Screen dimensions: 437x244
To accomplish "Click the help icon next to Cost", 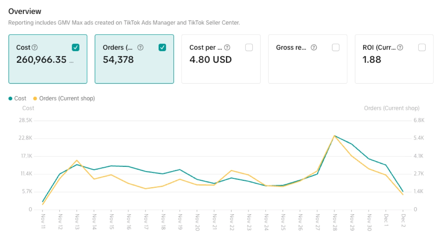I will (35, 48).
